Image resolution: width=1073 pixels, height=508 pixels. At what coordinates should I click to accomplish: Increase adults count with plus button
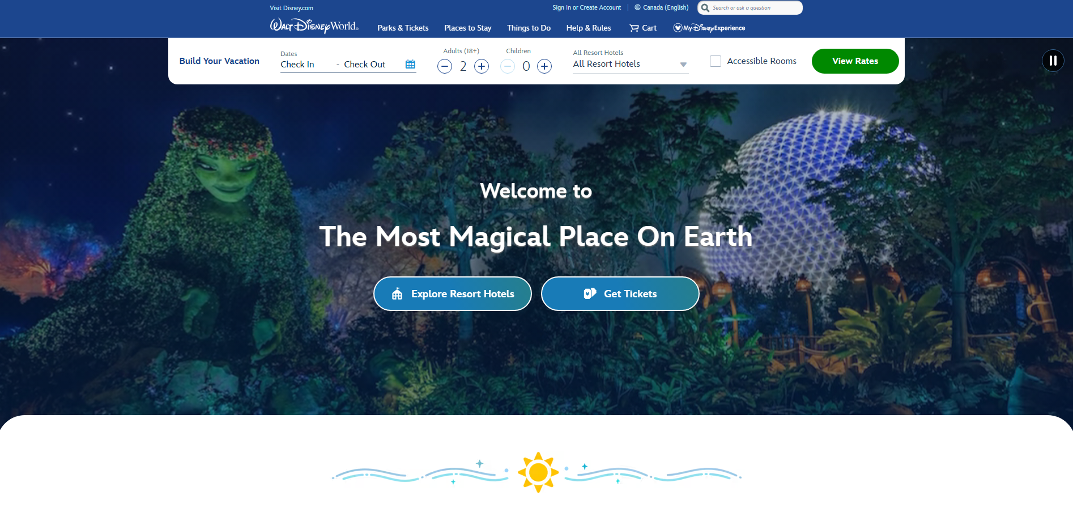click(482, 66)
